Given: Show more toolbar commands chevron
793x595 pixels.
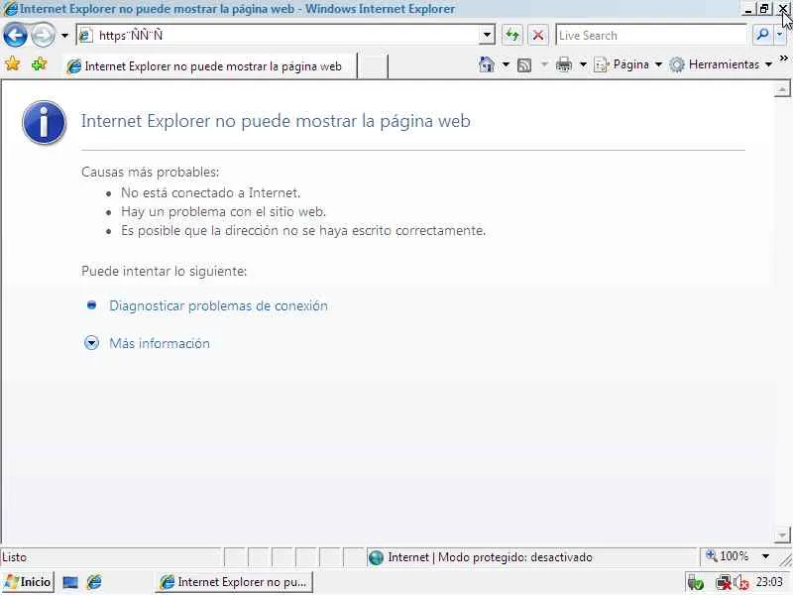Looking at the screenshot, I should point(783,59).
